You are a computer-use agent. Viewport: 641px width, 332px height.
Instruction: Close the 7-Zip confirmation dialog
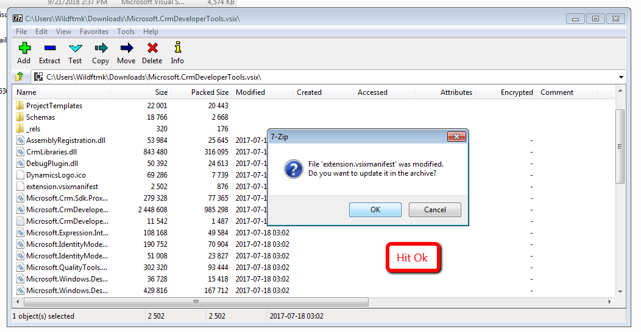point(456,137)
